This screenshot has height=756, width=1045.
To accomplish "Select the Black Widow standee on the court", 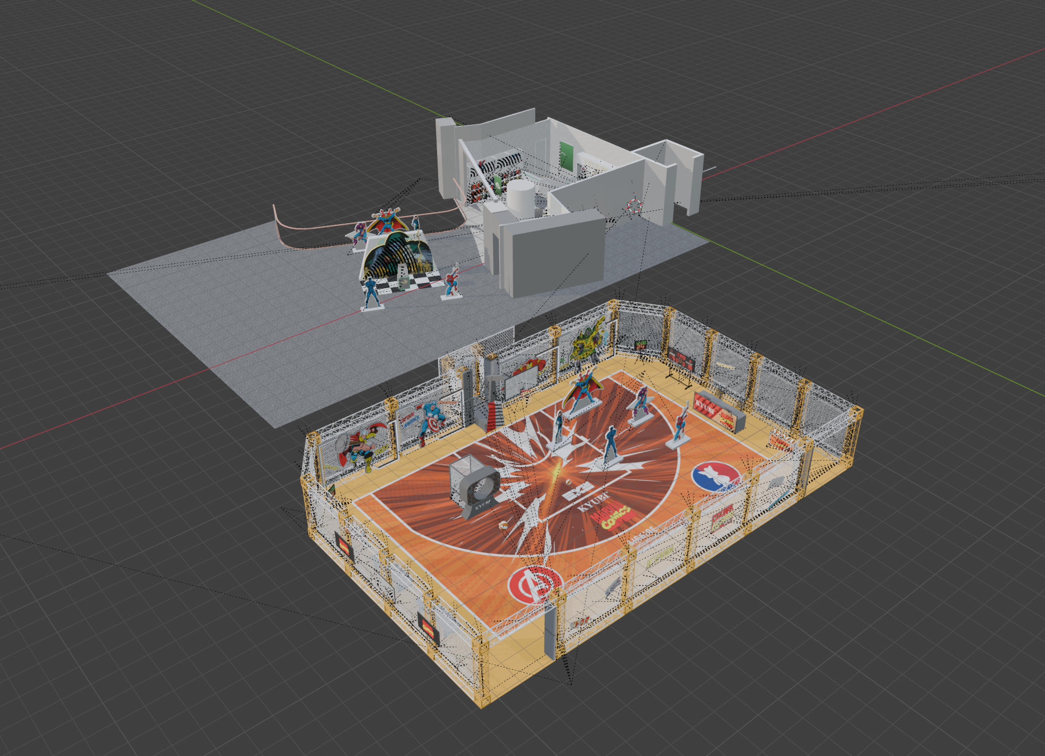I will coord(559,430).
